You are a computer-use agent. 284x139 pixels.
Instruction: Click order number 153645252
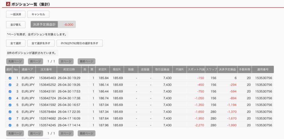tap(47, 85)
